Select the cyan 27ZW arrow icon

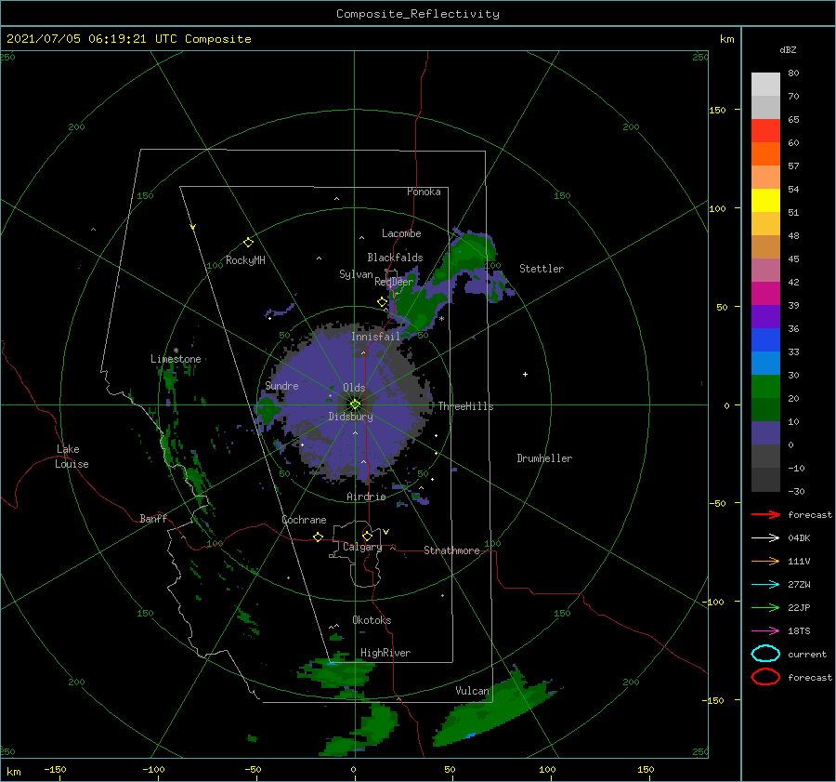pyautogui.click(x=765, y=584)
